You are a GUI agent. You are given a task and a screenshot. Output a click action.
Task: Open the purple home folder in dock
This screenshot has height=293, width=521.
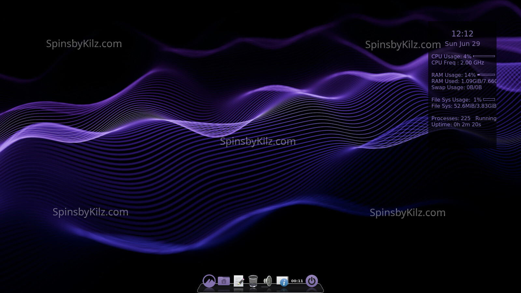pyautogui.click(x=224, y=281)
